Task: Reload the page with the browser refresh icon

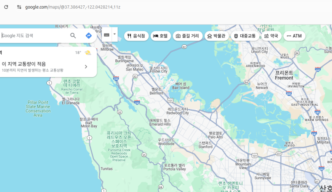Action: (6, 7)
